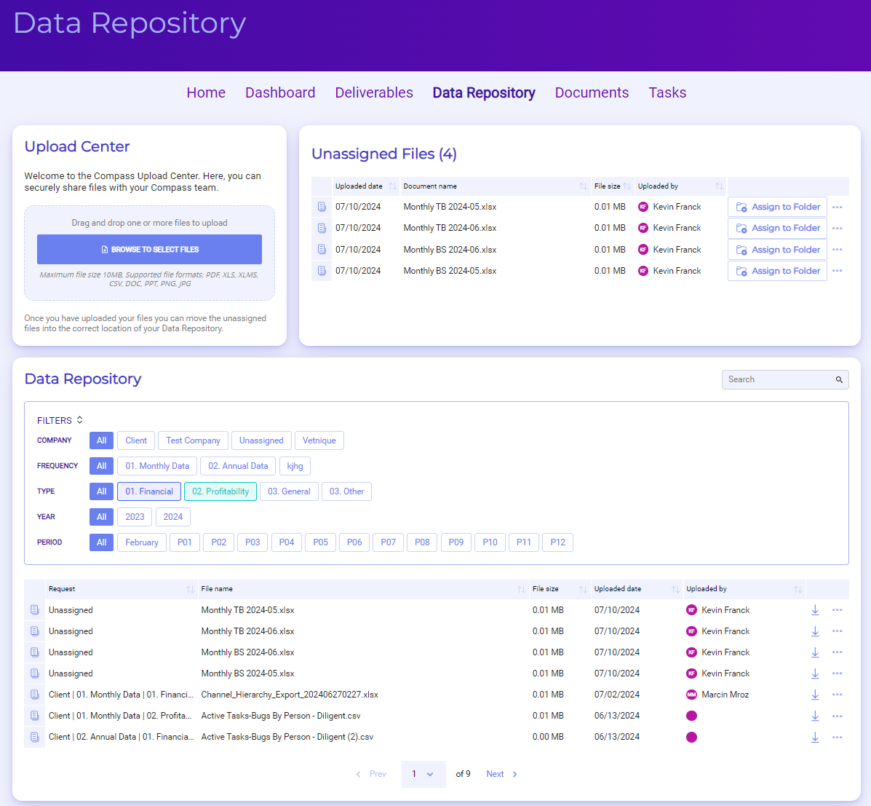This screenshot has width=871, height=806.
Task: Click the sort arrows on File name column
Action: pos(520,588)
